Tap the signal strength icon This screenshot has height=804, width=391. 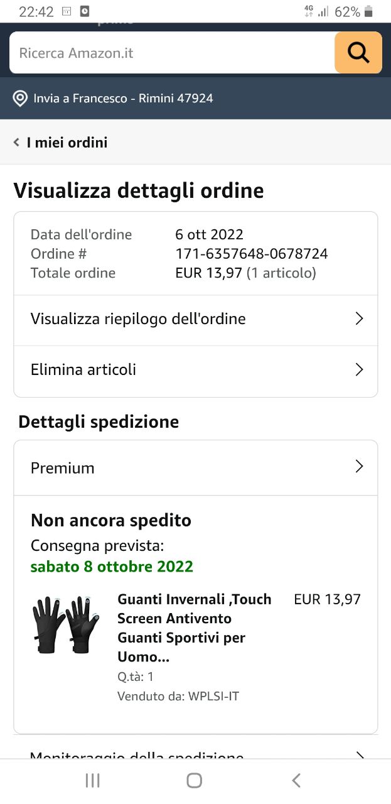pyautogui.click(x=323, y=11)
